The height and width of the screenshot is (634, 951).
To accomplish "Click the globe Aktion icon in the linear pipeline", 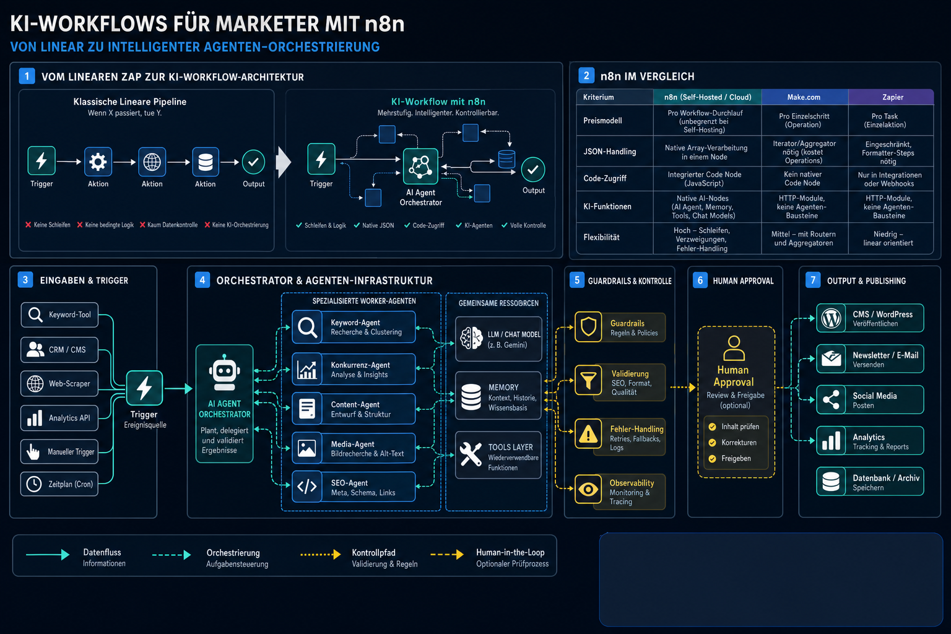I will (x=152, y=162).
